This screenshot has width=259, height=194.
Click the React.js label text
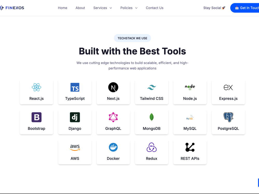(x=37, y=99)
